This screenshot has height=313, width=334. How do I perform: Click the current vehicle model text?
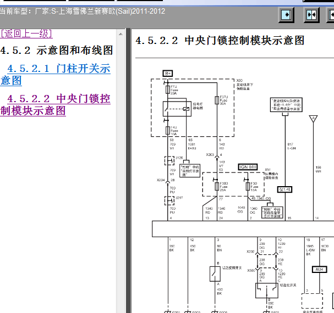83,11
